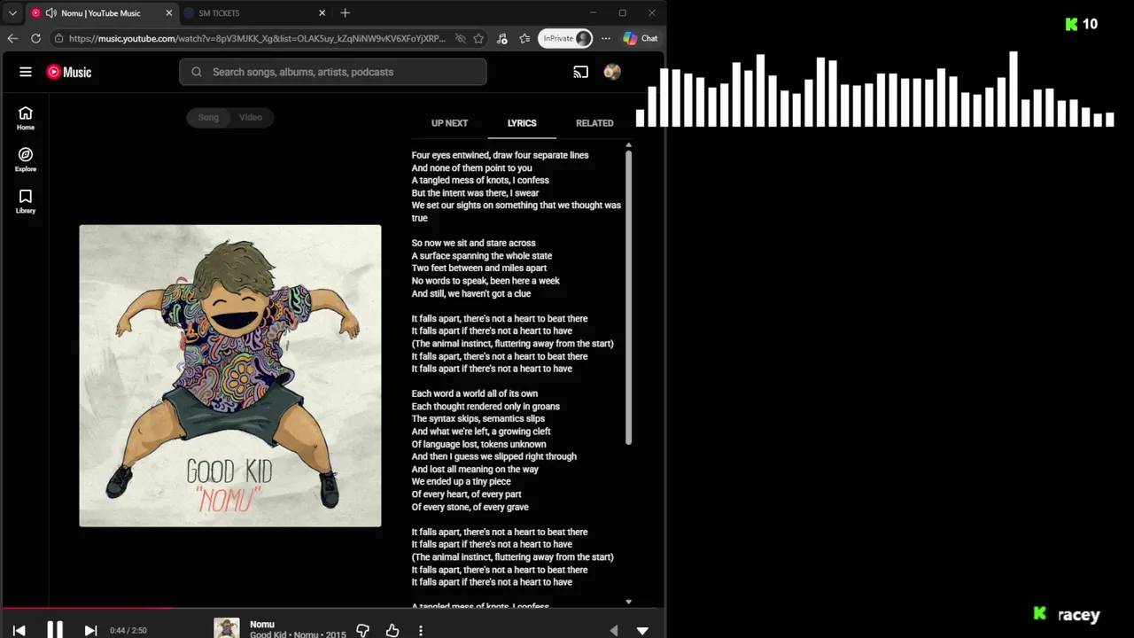Screen dimensions: 1134x638
Task: Click lyric 'Of every stone, of every grave'
Action: point(470,507)
